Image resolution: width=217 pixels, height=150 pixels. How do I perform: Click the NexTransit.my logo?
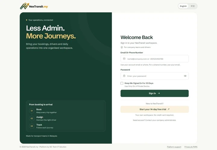tap(34, 6)
